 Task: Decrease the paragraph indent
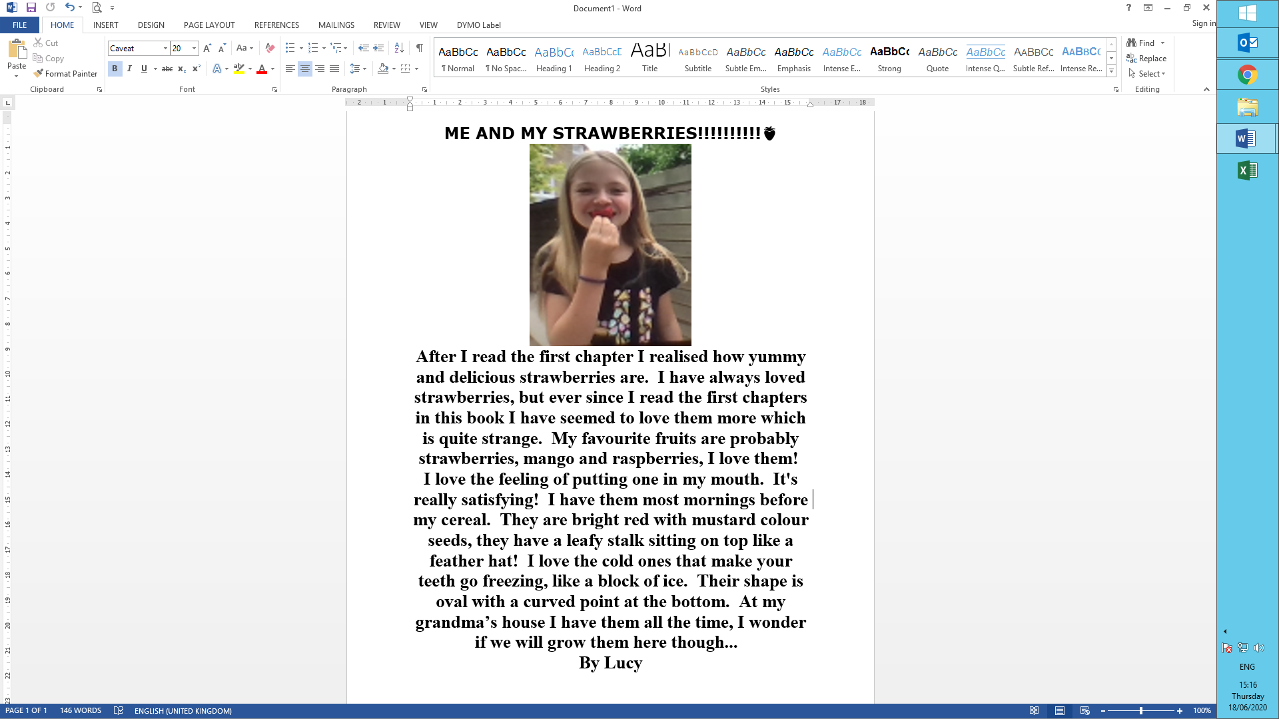click(x=364, y=48)
